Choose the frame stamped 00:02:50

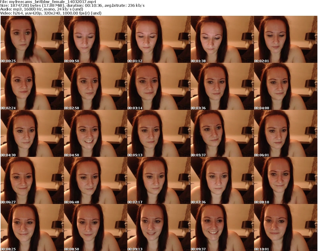pyautogui.click(x=96, y=86)
